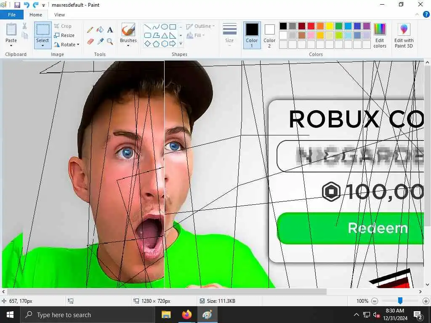The width and height of the screenshot is (431, 323).
Task: Choose the Hexagon shape
Action: pos(165,44)
